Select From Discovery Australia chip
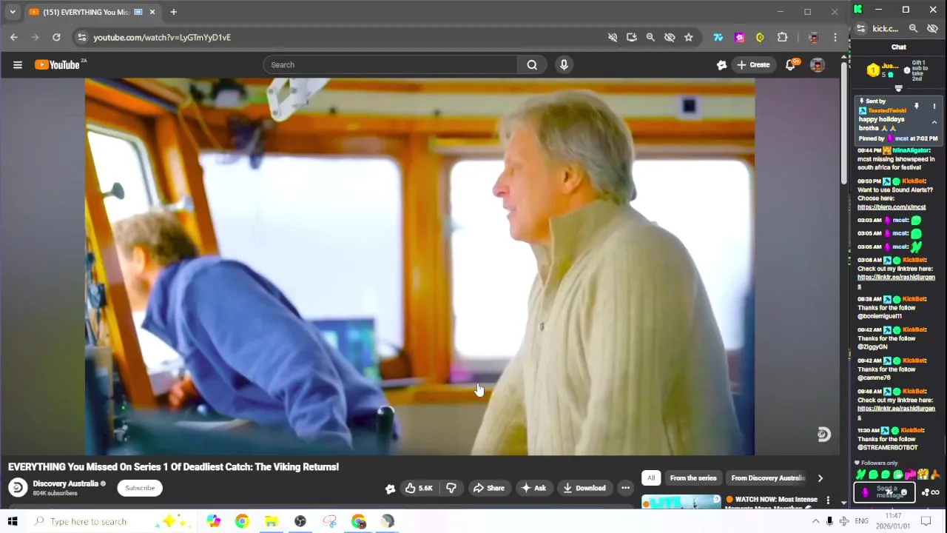 [x=767, y=478]
